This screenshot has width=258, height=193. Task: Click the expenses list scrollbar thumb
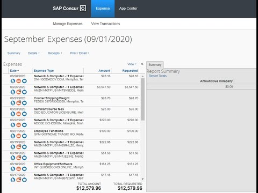[142, 99]
